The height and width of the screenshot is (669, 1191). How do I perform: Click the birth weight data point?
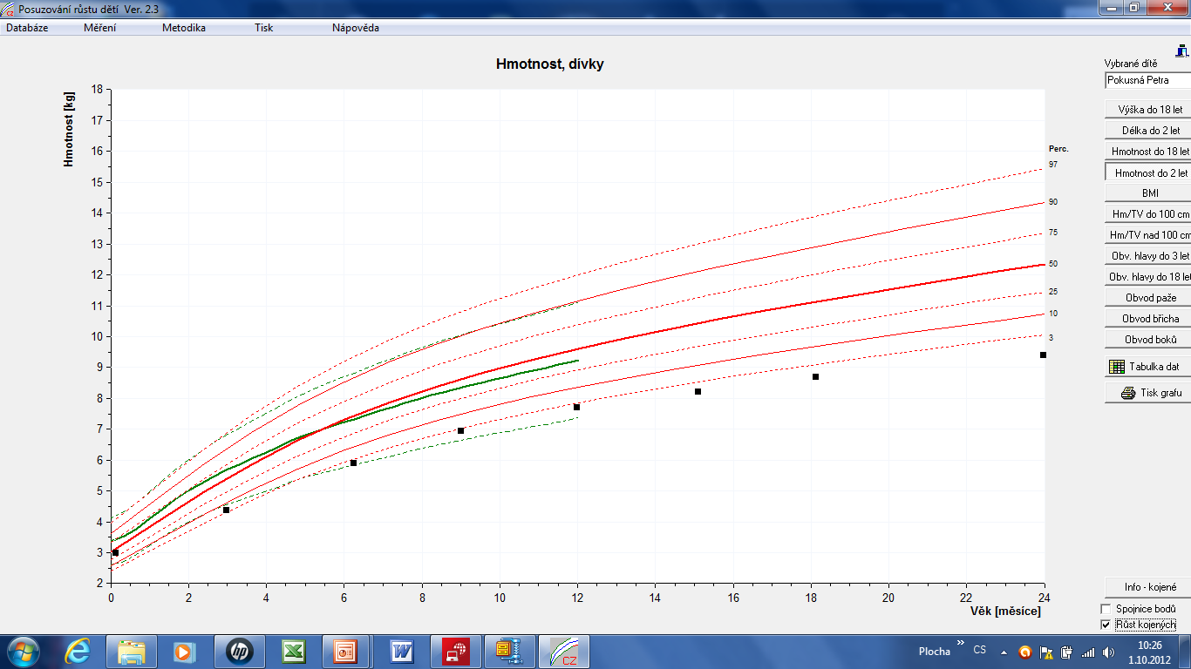(x=115, y=552)
